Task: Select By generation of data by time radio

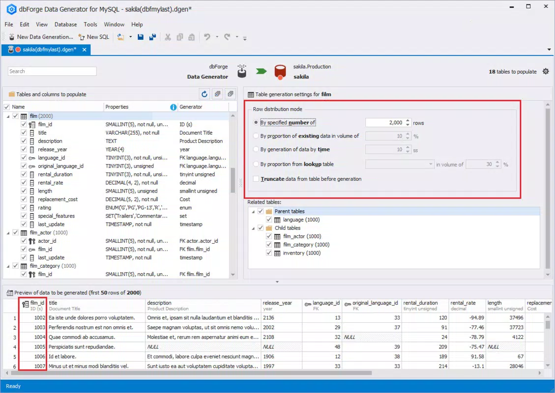Action: (x=256, y=149)
